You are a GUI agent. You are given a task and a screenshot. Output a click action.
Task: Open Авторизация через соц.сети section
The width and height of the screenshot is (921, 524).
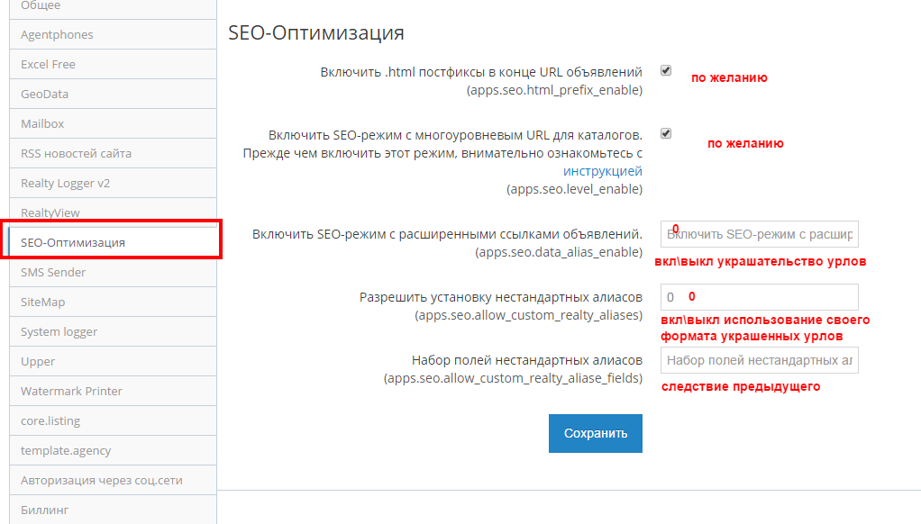113,481
